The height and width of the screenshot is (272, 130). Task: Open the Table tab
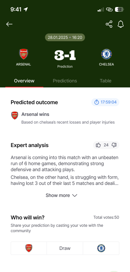[105, 81]
